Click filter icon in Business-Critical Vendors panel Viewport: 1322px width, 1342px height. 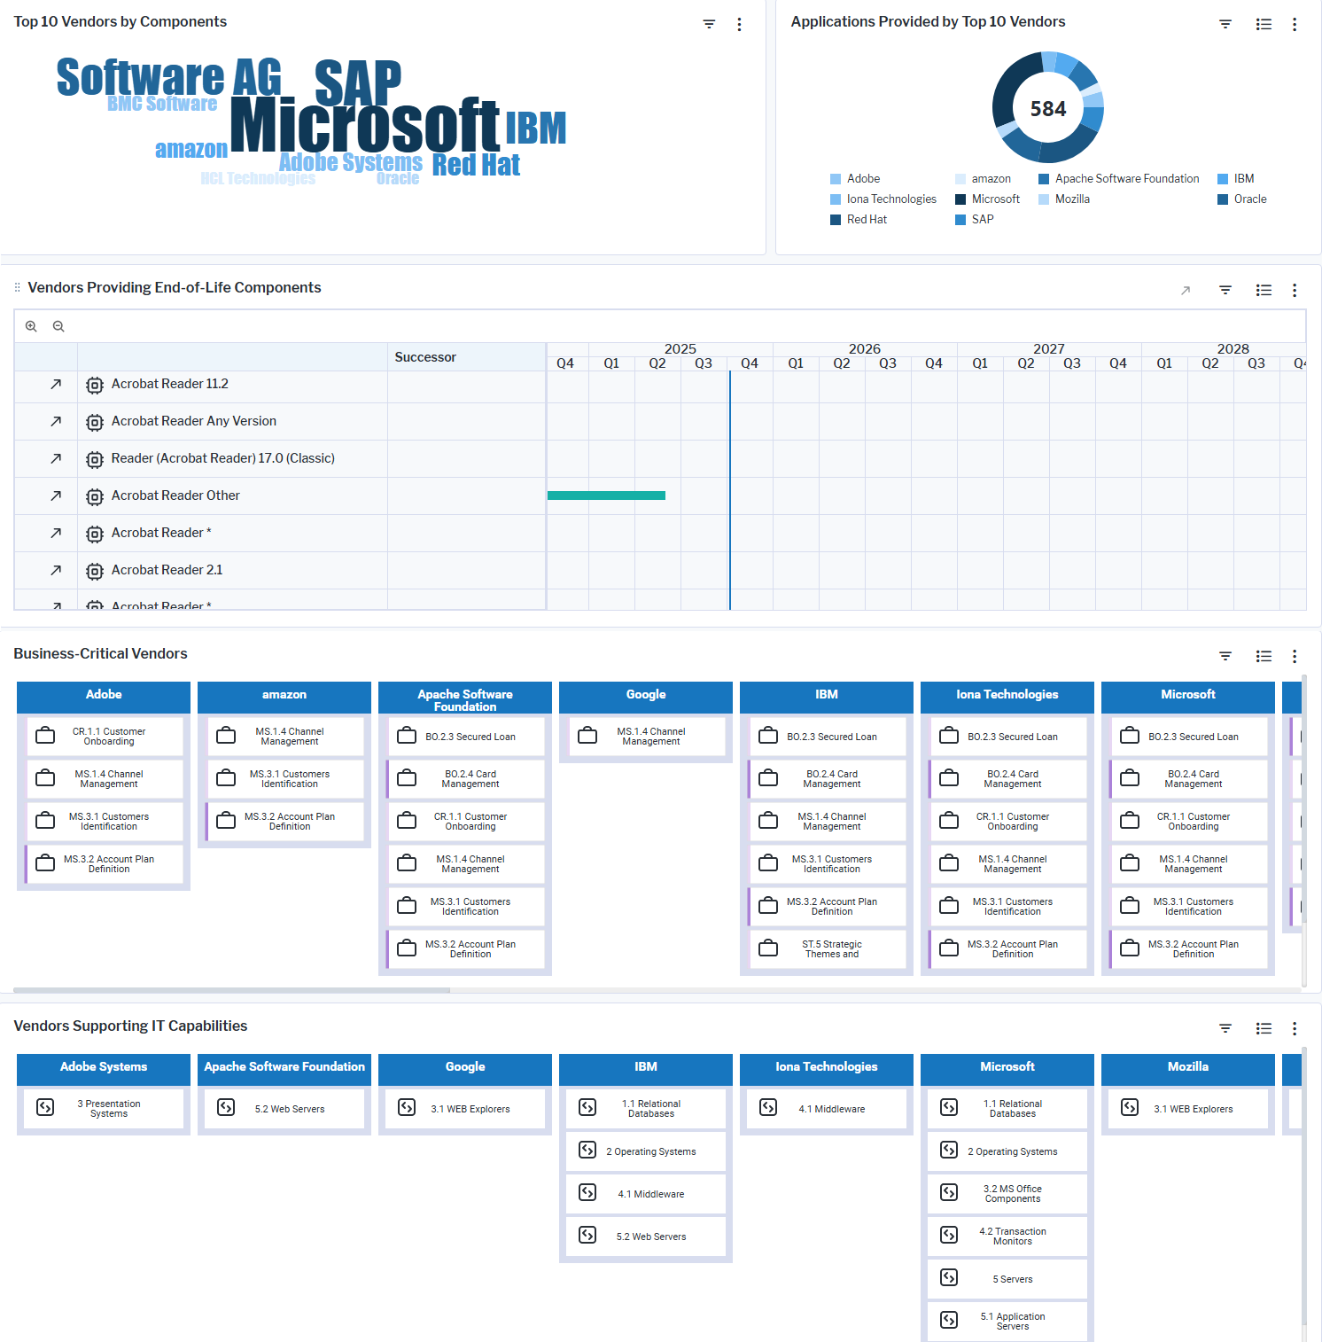click(1225, 656)
